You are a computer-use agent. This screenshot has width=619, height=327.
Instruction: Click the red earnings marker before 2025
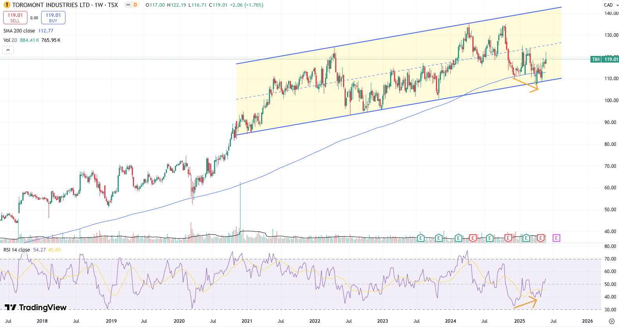pos(508,238)
